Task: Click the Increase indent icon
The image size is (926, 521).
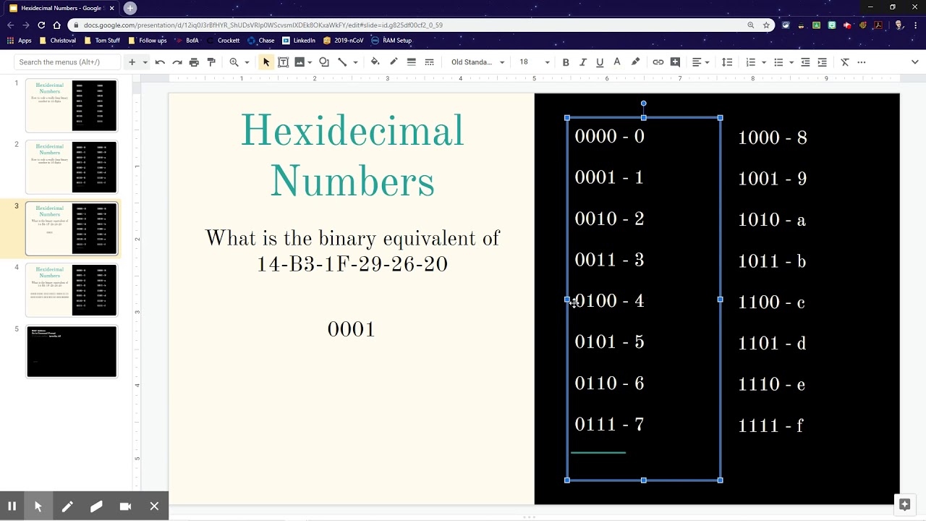Action: [x=822, y=62]
